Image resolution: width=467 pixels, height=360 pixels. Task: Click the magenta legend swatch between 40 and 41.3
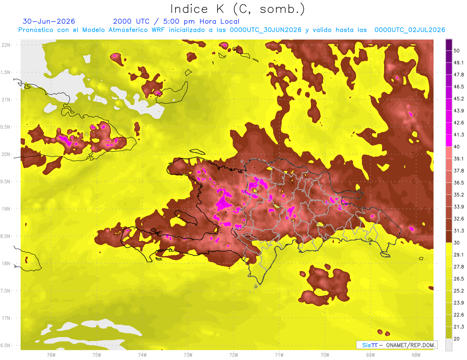pos(449,141)
